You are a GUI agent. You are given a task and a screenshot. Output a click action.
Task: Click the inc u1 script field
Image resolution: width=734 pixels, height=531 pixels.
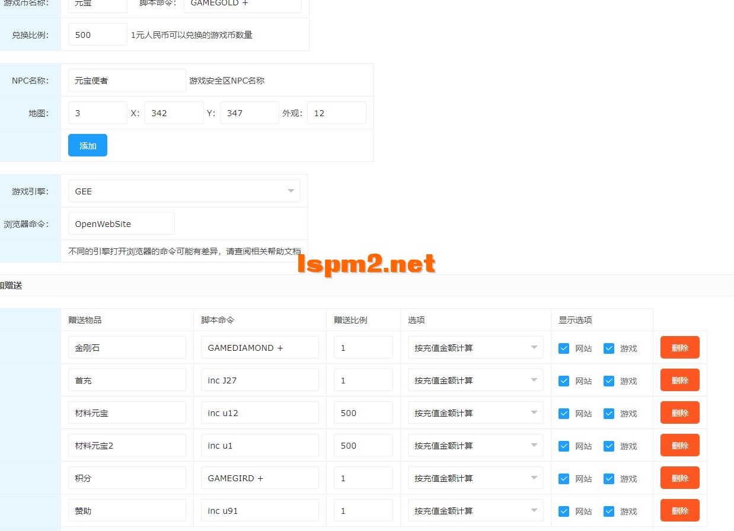click(260, 445)
